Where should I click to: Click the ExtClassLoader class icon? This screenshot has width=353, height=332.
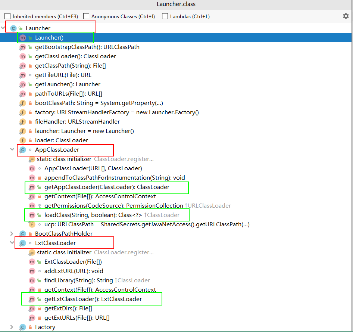click(22, 243)
